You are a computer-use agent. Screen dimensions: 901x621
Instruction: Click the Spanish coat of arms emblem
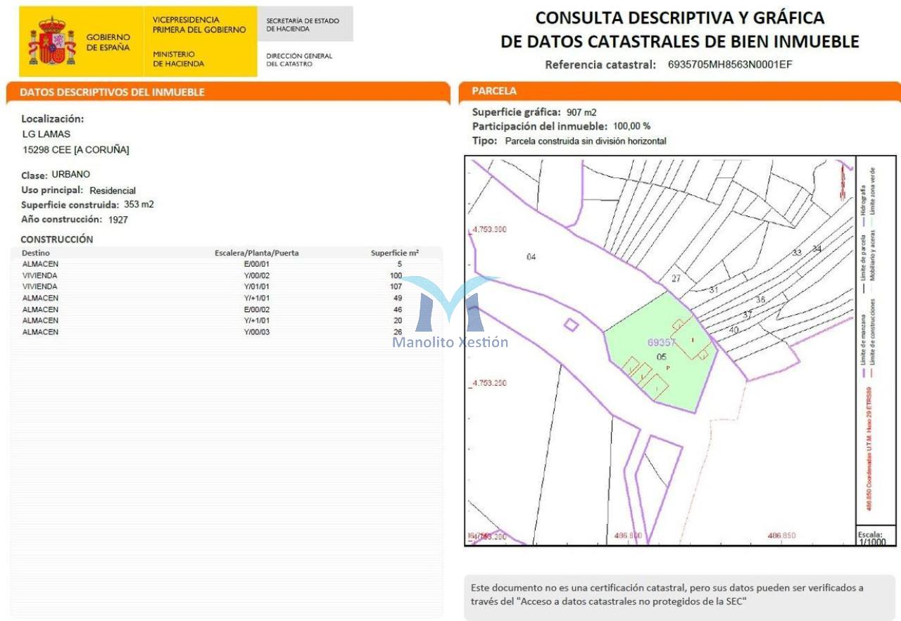tap(51, 42)
